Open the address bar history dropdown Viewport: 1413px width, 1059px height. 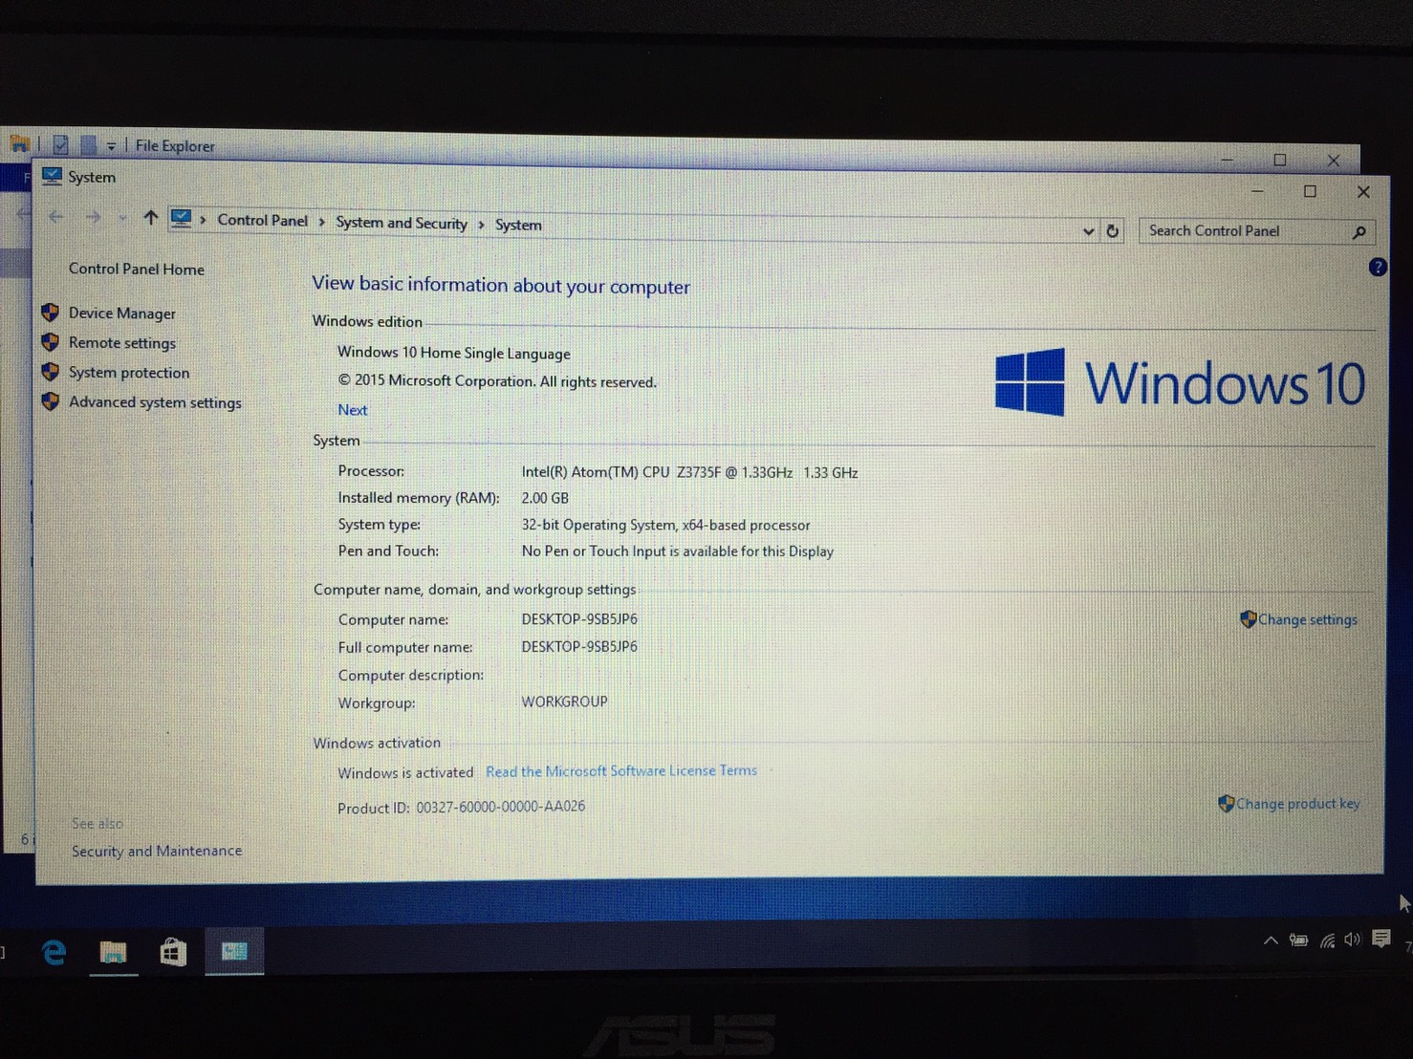click(x=1087, y=231)
